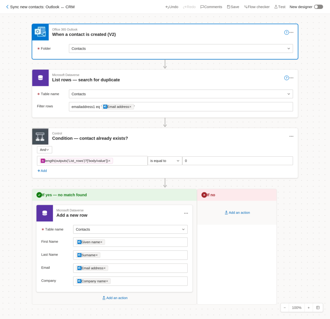This screenshot has height=319, width=330.
Task: Open the 'is equal to' operator dropdown
Action: point(165,161)
